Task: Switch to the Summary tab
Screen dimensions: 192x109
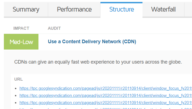Action: [x=26, y=9]
